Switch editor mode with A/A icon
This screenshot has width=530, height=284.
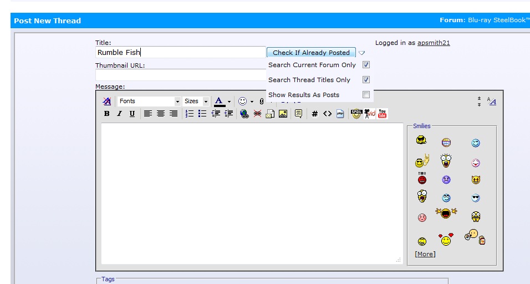[x=491, y=101]
